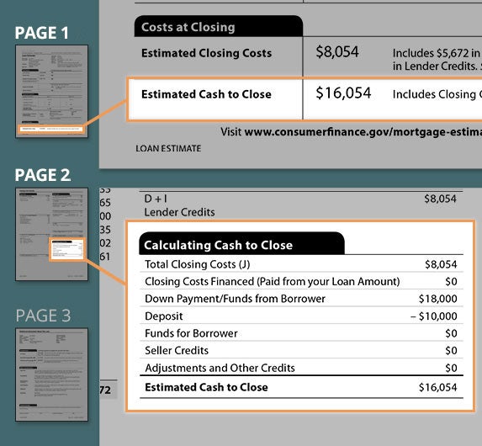Image resolution: width=482 pixels, height=446 pixels.
Task: Click the Deposit row amount
Action: click(x=434, y=316)
